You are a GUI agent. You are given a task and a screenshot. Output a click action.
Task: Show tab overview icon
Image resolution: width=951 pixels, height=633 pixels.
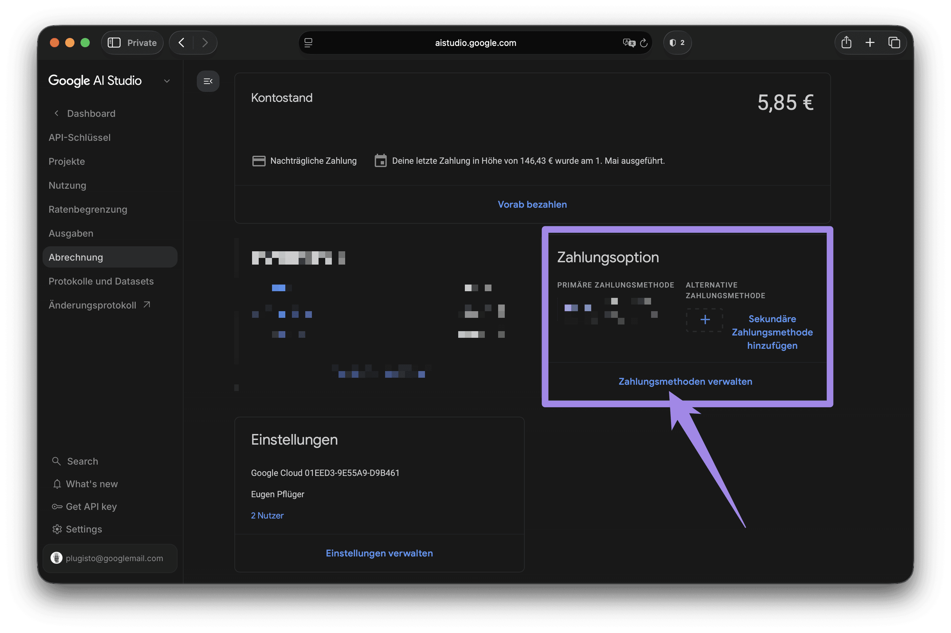coord(894,42)
